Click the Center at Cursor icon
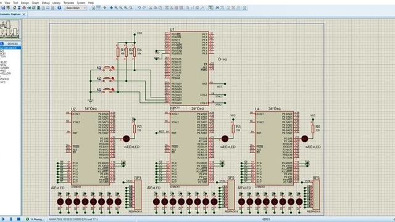Screen dimensions: 395x222 pyautogui.click(x=111, y=8)
